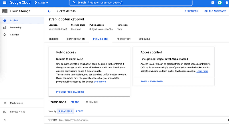Click the Google Cloud logo

(20, 3)
